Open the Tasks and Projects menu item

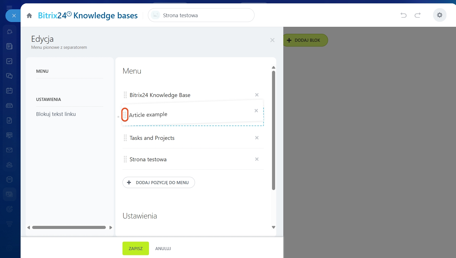click(x=152, y=138)
